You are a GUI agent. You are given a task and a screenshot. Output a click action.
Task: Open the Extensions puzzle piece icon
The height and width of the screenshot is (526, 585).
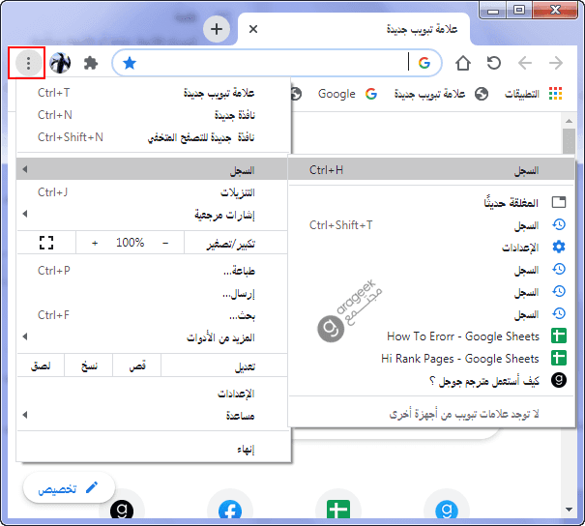tap(91, 64)
